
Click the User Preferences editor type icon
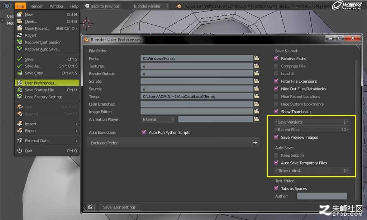90,207
